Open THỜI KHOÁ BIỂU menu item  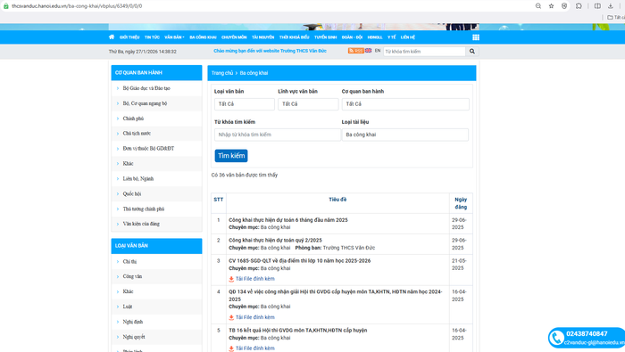click(x=294, y=37)
